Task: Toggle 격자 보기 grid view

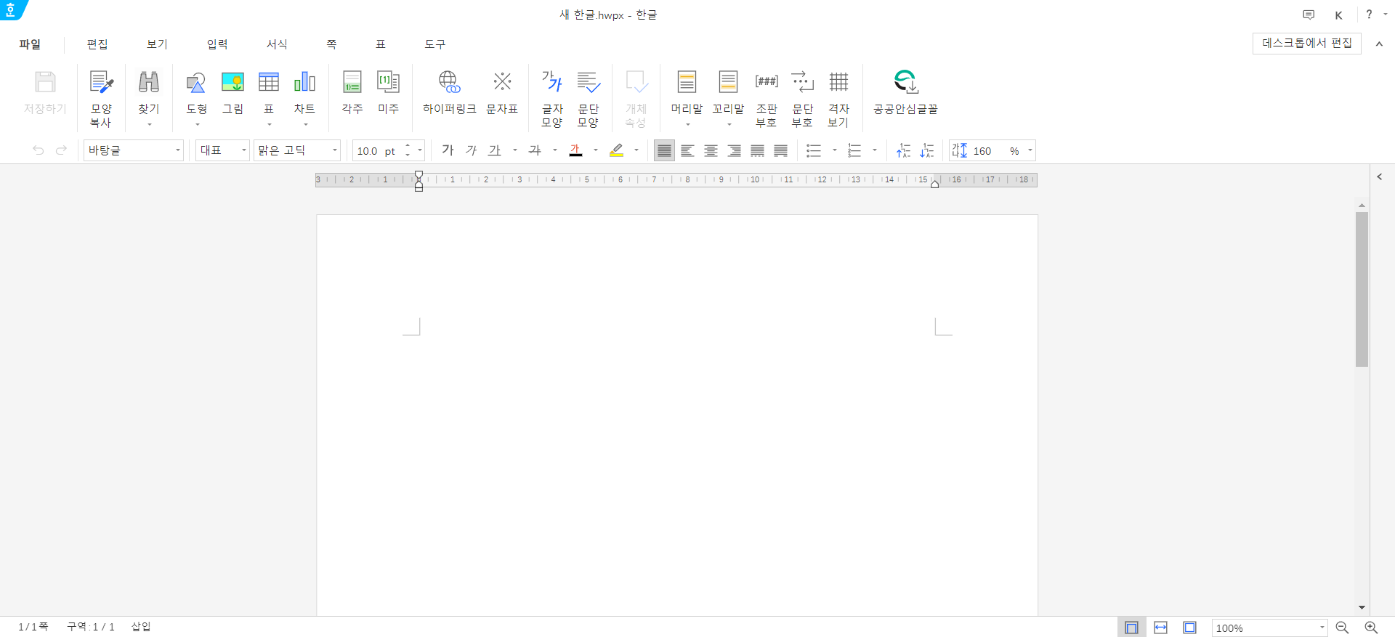Action: coord(838,83)
